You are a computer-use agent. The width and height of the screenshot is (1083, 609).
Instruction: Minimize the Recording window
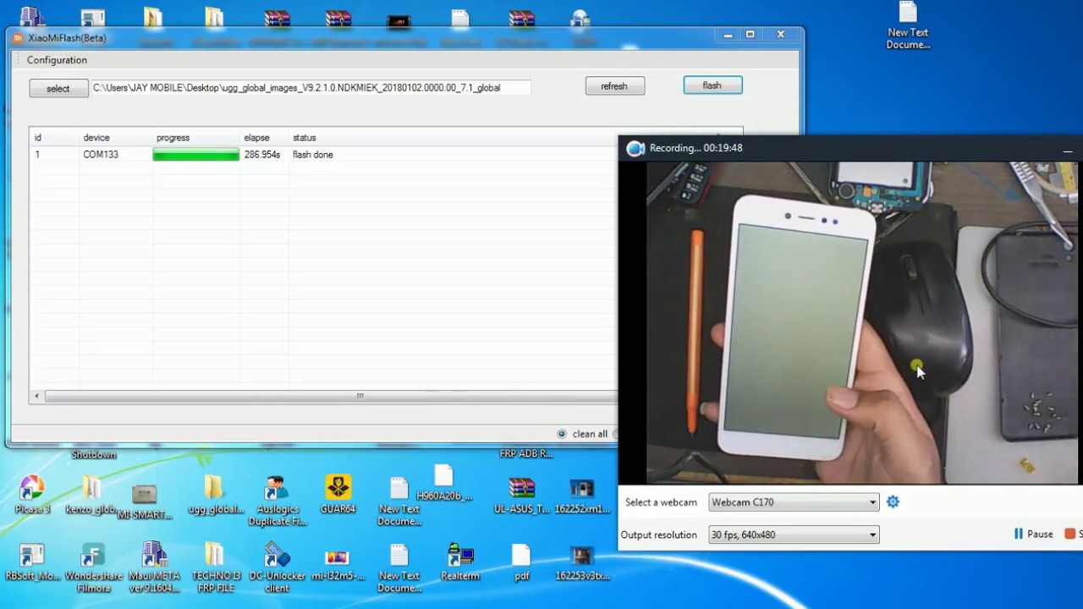tap(1068, 149)
